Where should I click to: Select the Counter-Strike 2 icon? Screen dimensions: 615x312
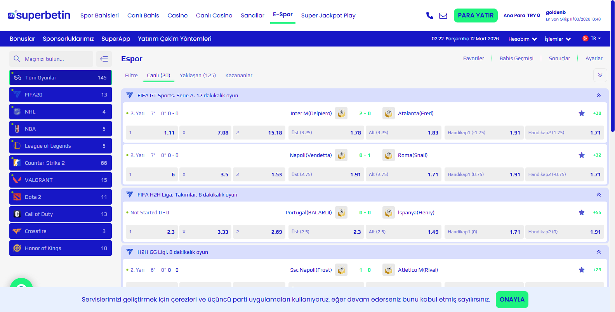[x=17, y=163]
